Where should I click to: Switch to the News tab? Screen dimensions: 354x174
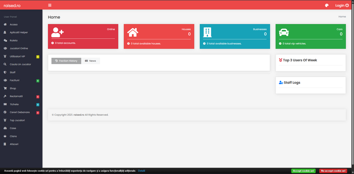tap(90, 61)
